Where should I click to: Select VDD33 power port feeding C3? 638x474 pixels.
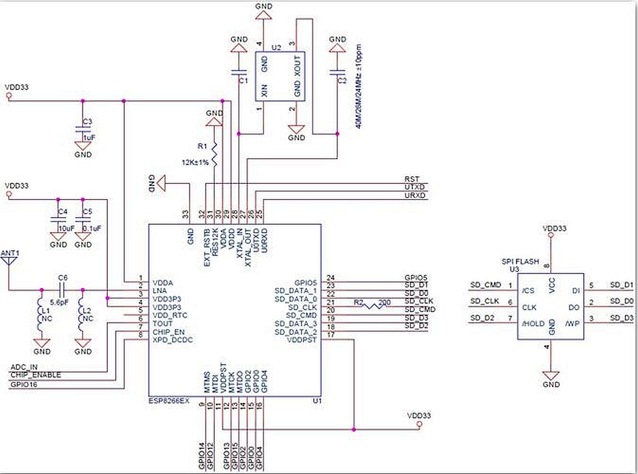[x=8, y=95]
